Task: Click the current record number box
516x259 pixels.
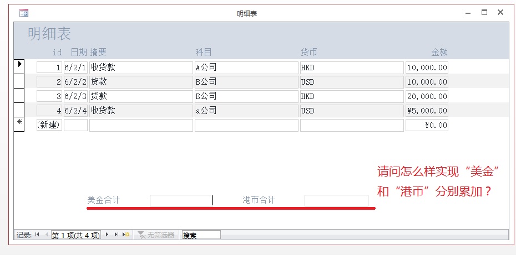Action: (x=76, y=235)
